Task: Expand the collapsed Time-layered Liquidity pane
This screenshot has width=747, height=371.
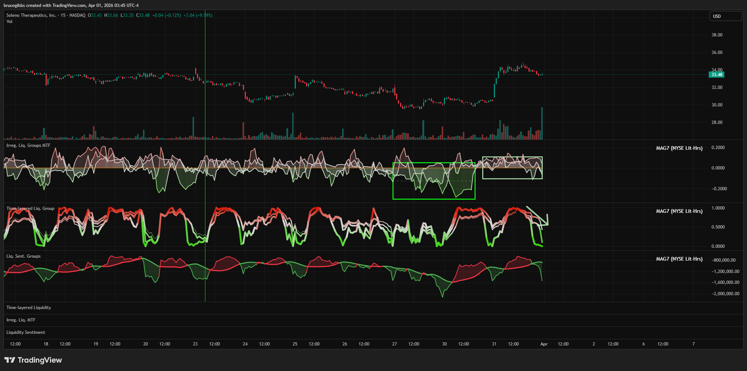Action: tap(29, 308)
